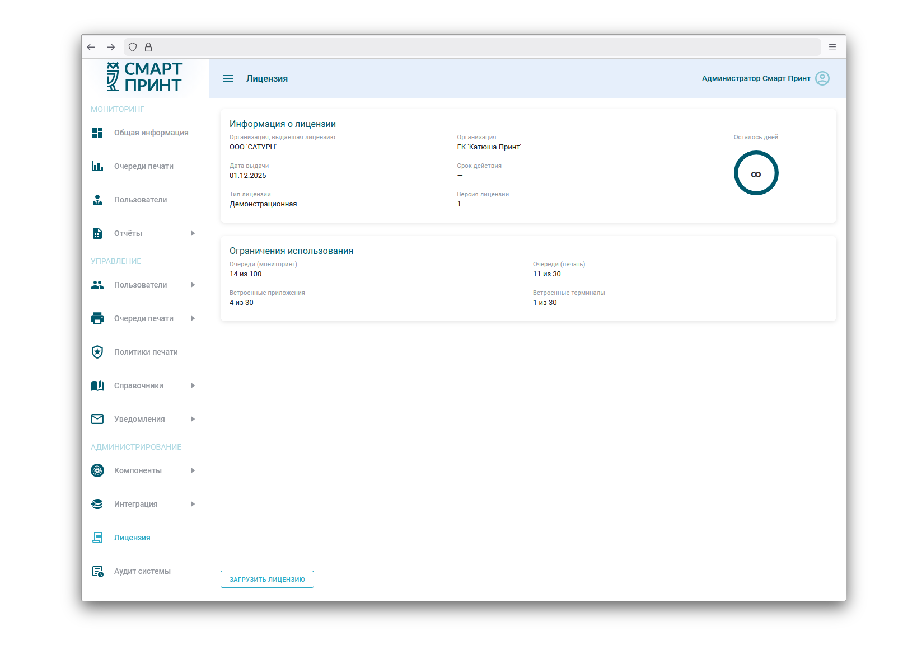Click the printer icon for Очереди печати
The height and width of the screenshot is (650, 917).
(97, 318)
